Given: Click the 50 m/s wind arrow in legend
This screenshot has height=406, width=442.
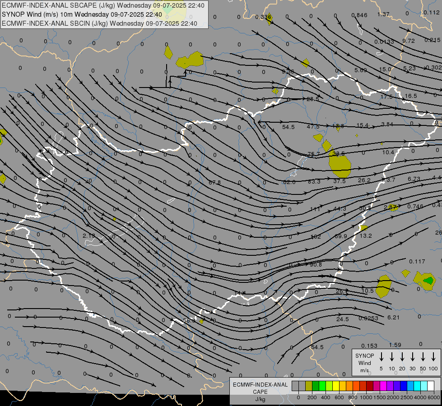Looking at the screenshot, I should coord(423,357).
